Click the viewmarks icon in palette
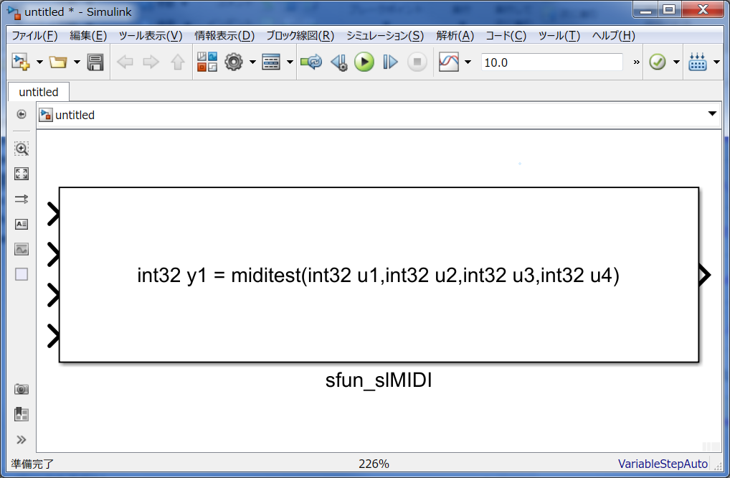This screenshot has height=478, width=730. coord(22,414)
